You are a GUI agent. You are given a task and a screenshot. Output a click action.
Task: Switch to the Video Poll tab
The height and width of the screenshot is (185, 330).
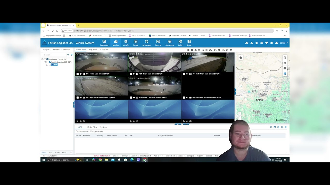click(105, 50)
